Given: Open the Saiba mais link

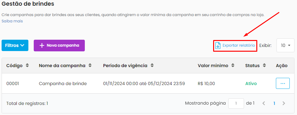Looking at the screenshot, I should click(12, 21).
